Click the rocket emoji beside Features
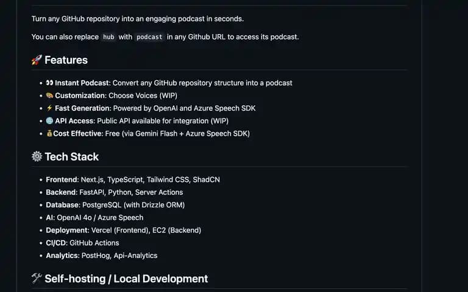This screenshot has height=292, width=468. [x=37, y=60]
